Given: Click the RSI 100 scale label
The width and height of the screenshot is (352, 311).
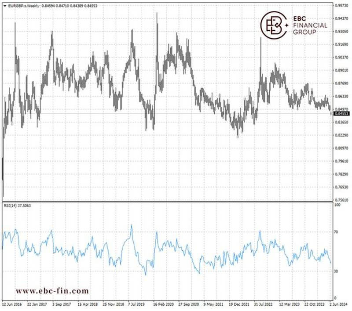Looking at the screenshot, I should pos(338,205).
